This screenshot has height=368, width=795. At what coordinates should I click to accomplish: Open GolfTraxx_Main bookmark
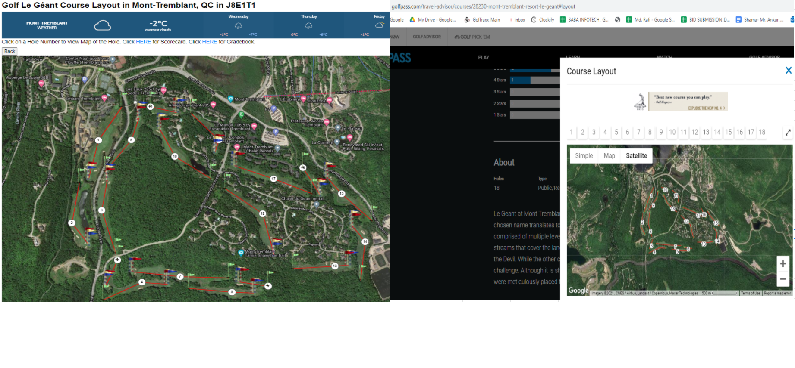(x=482, y=20)
